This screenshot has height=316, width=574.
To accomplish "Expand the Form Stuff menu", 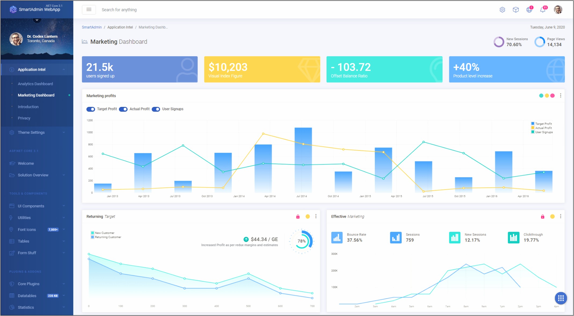I will (x=37, y=253).
